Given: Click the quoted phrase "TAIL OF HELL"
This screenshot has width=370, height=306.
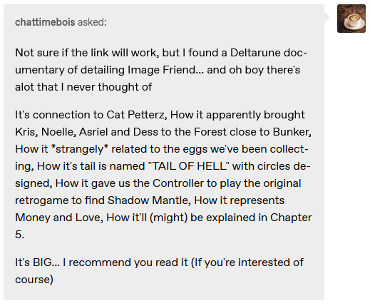Looking at the screenshot, I should [x=189, y=166].
